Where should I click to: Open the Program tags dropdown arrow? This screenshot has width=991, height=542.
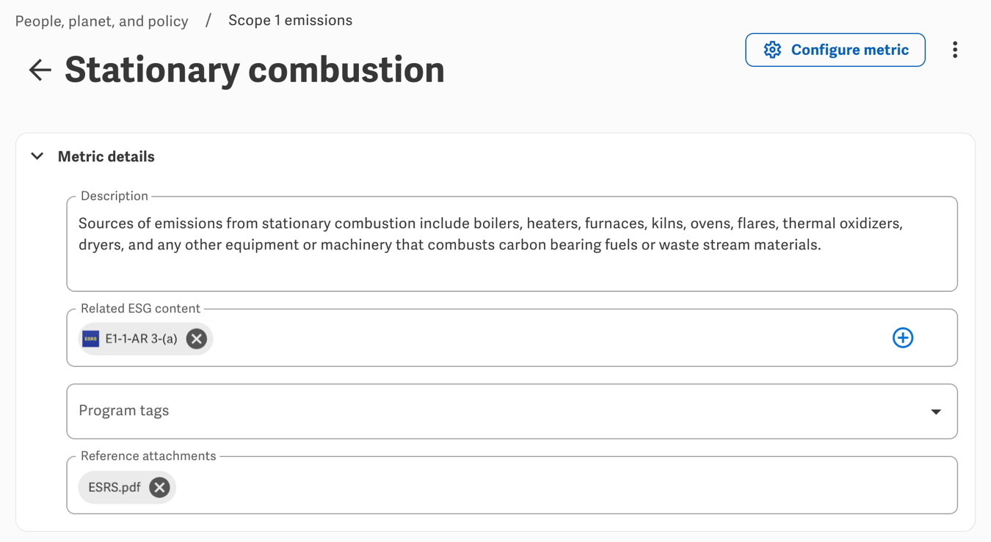[x=936, y=411]
